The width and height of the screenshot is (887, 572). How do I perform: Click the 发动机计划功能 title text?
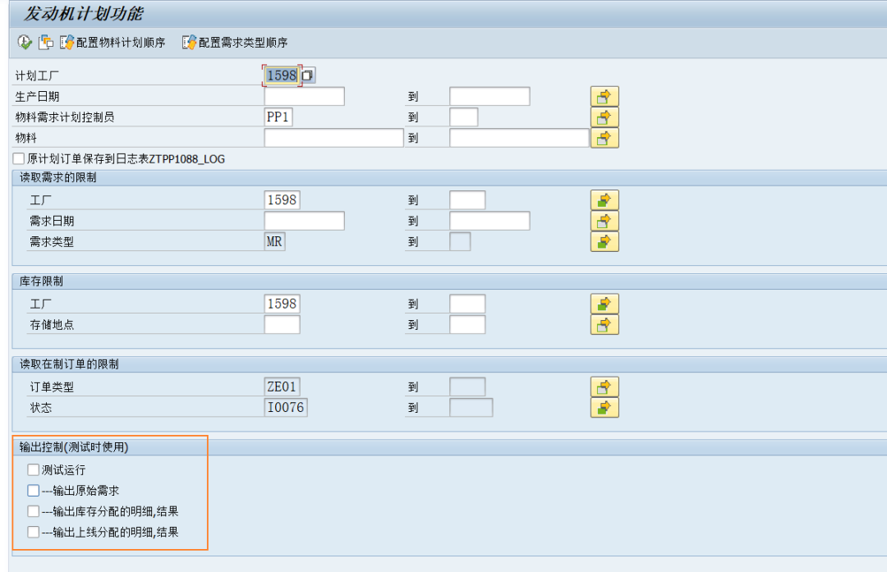click(83, 14)
